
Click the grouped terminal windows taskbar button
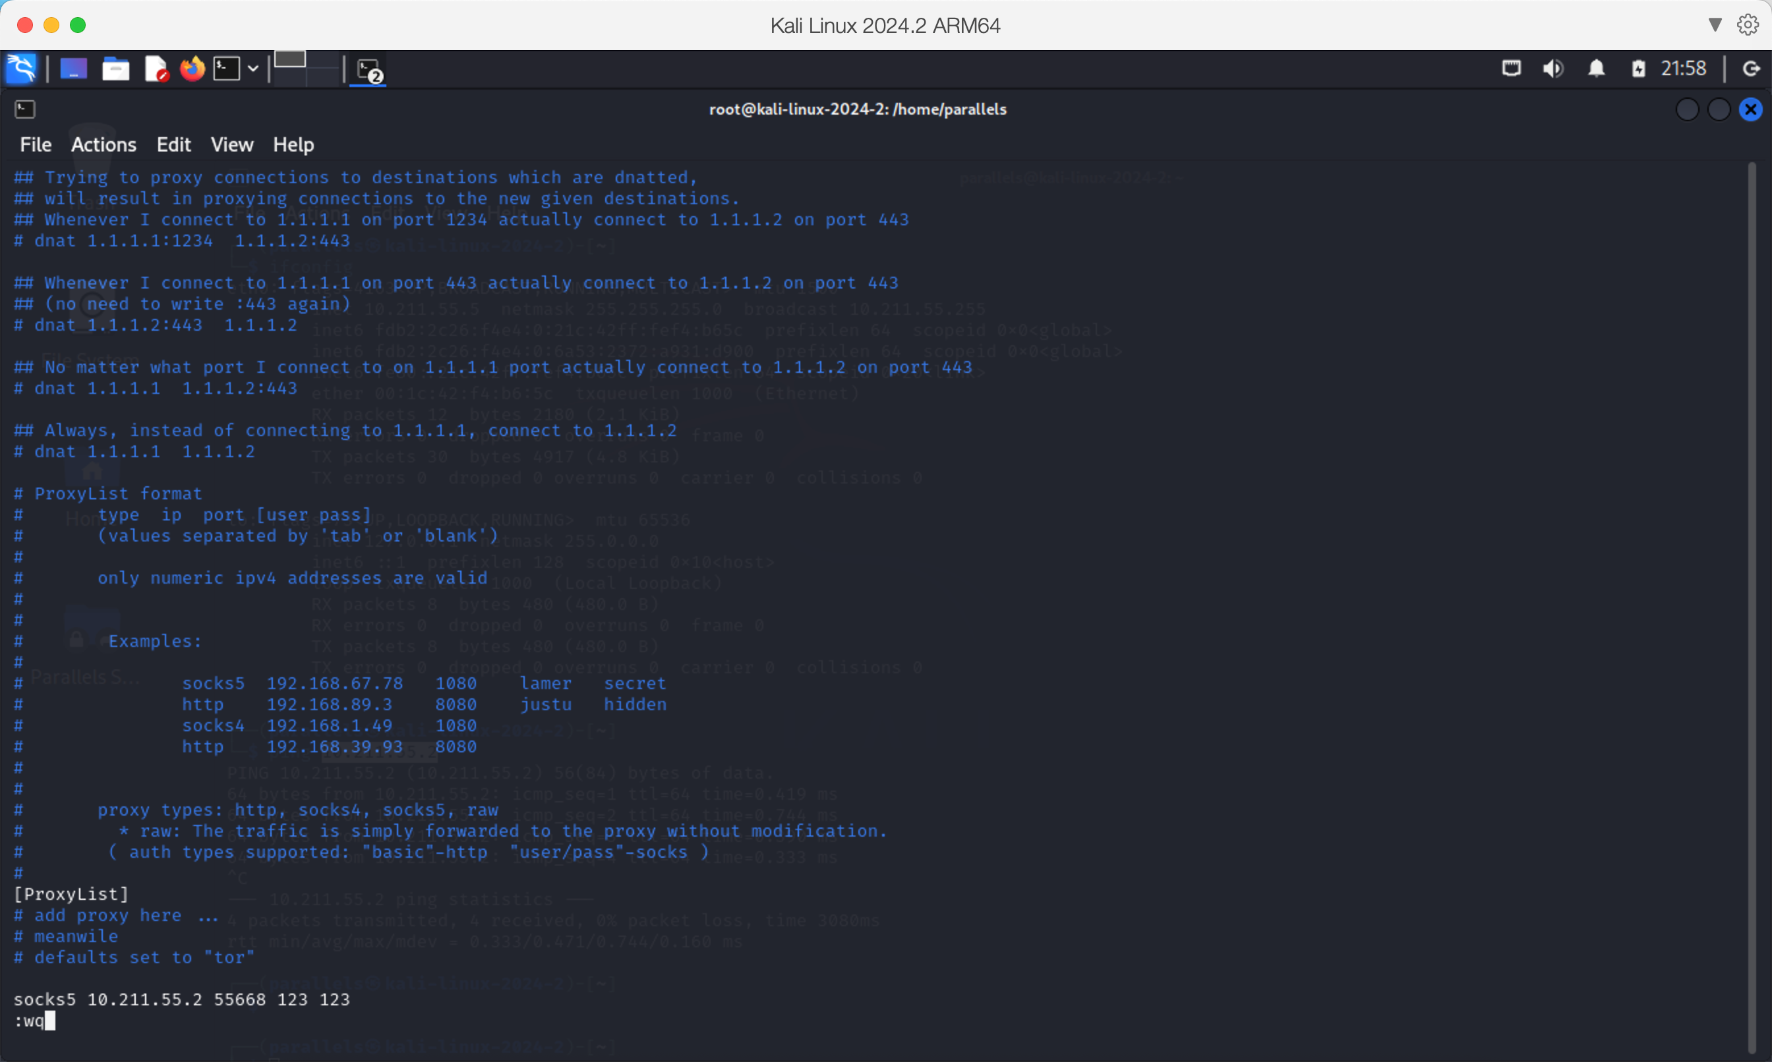point(369,70)
